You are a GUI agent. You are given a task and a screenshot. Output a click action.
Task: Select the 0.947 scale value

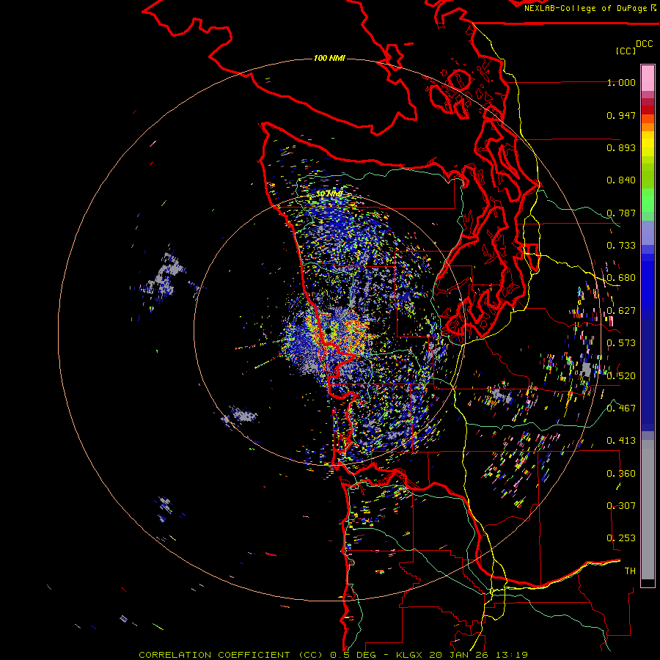click(621, 115)
